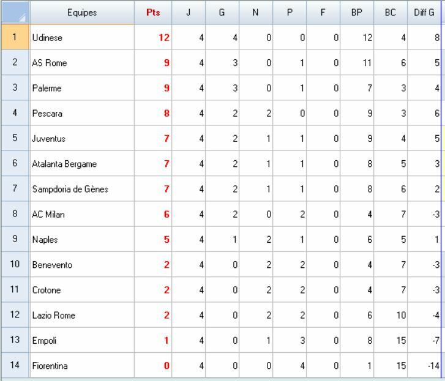Click the Fiorentina team name cell
The height and width of the screenshot is (381, 445).
(x=81, y=366)
